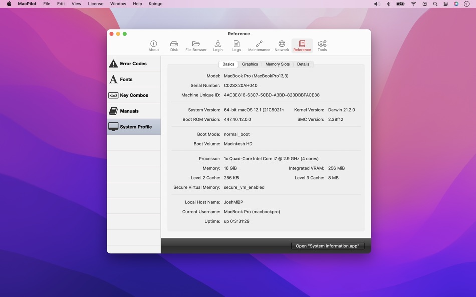Click current username MacBook Pro (macbookpro)
This screenshot has width=476, height=297.
[252, 212]
